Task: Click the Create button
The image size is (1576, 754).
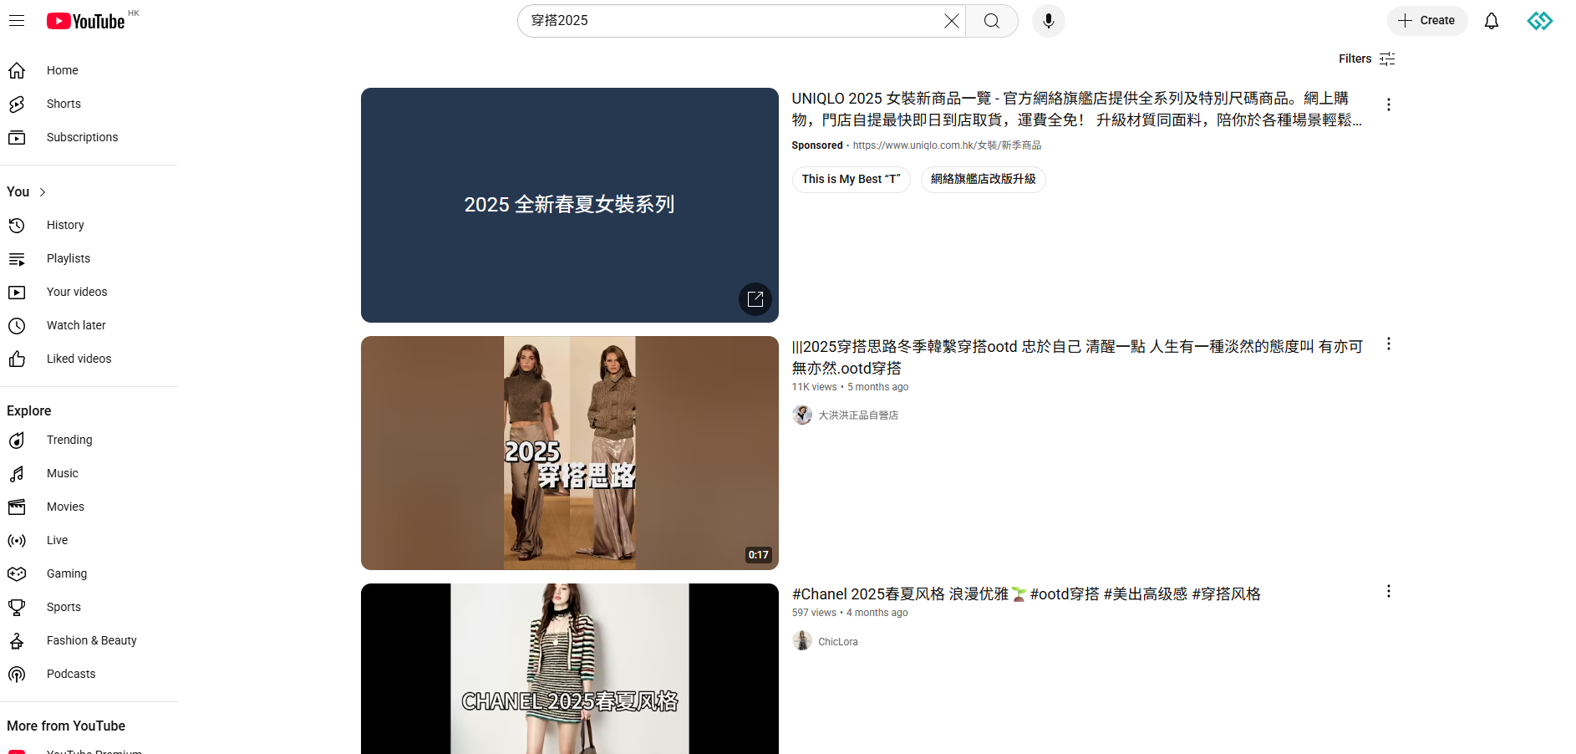Action: 1427,21
